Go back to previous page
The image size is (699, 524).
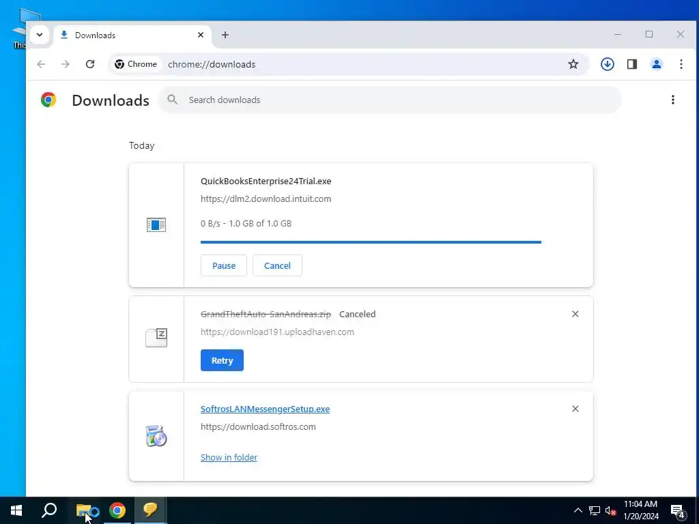41,64
